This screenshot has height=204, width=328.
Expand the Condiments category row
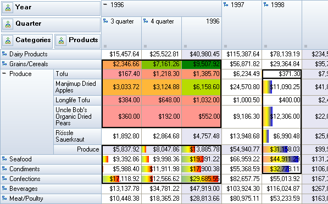(4, 168)
